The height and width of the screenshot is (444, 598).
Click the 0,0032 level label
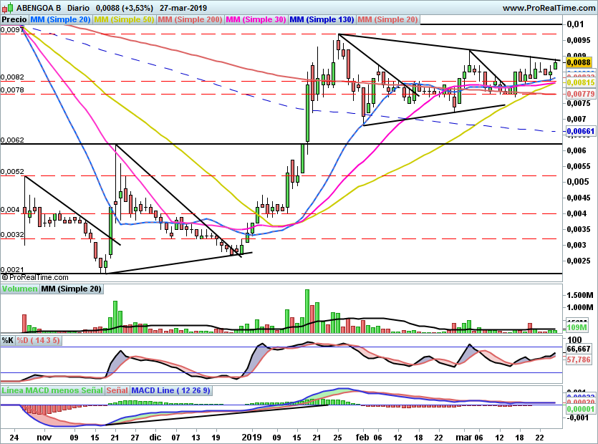point(12,235)
